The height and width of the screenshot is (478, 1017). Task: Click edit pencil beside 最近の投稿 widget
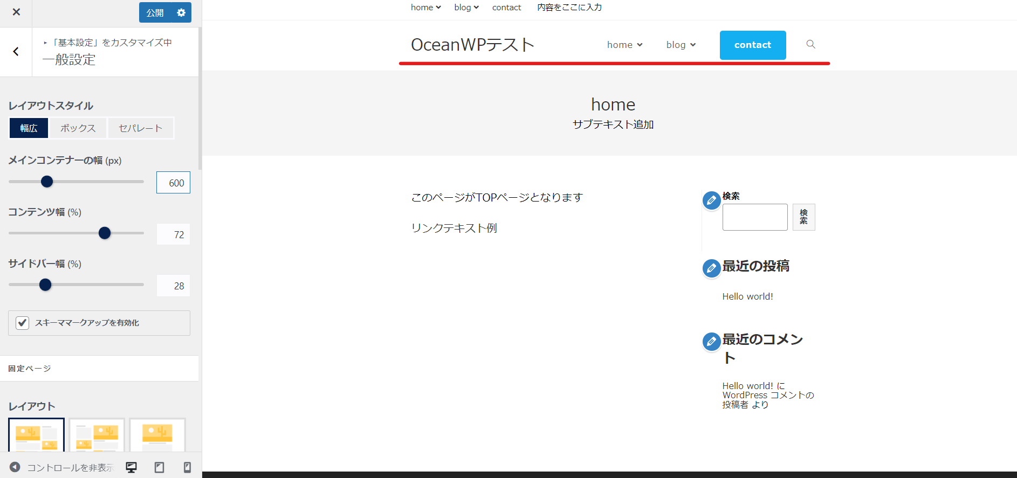click(711, 268)
